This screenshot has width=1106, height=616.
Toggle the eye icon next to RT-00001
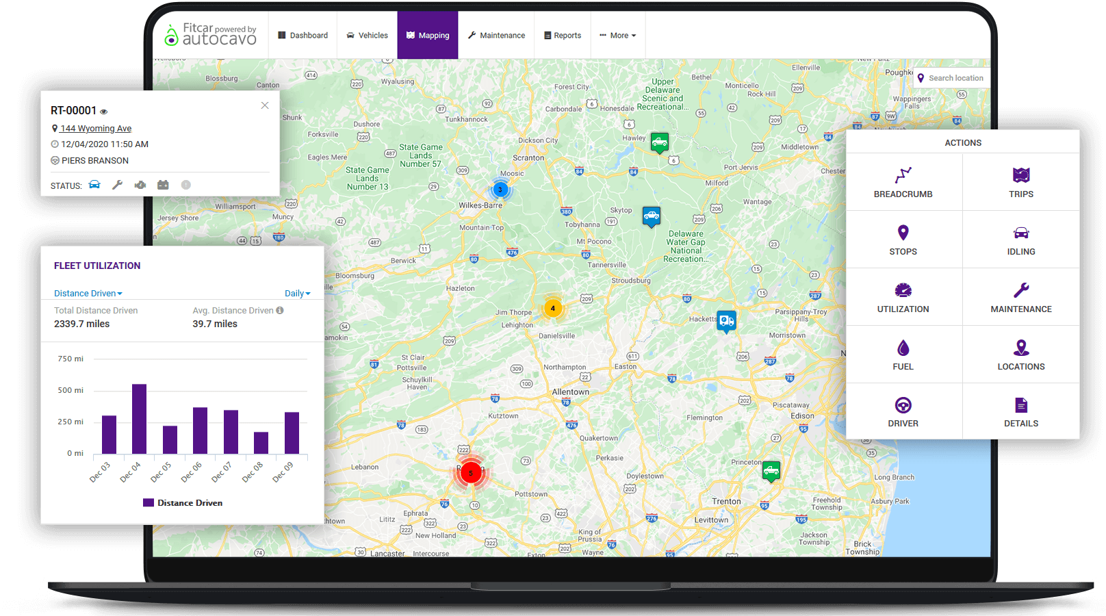[x=104, y=112]
